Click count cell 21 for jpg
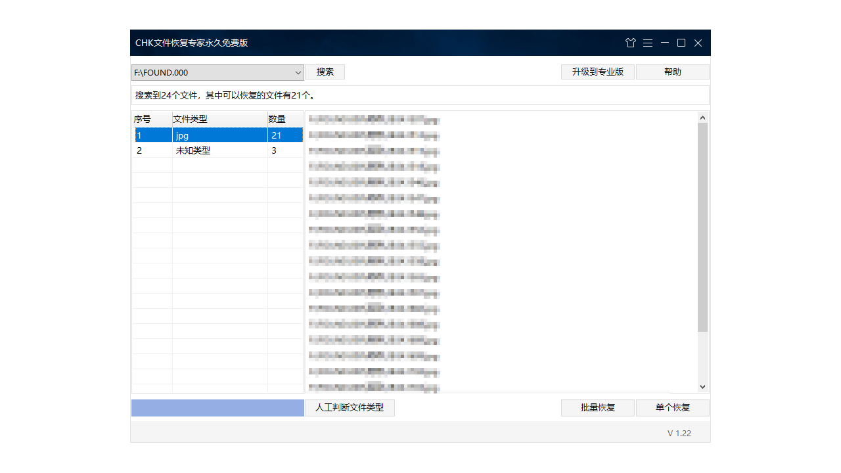841x473 pixels. 285,135
